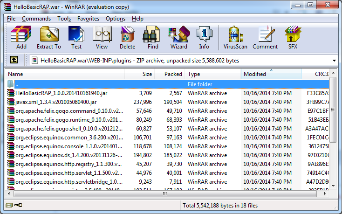Click 'File folder' type text in first row
342x214 pixels.
[200, 84]
